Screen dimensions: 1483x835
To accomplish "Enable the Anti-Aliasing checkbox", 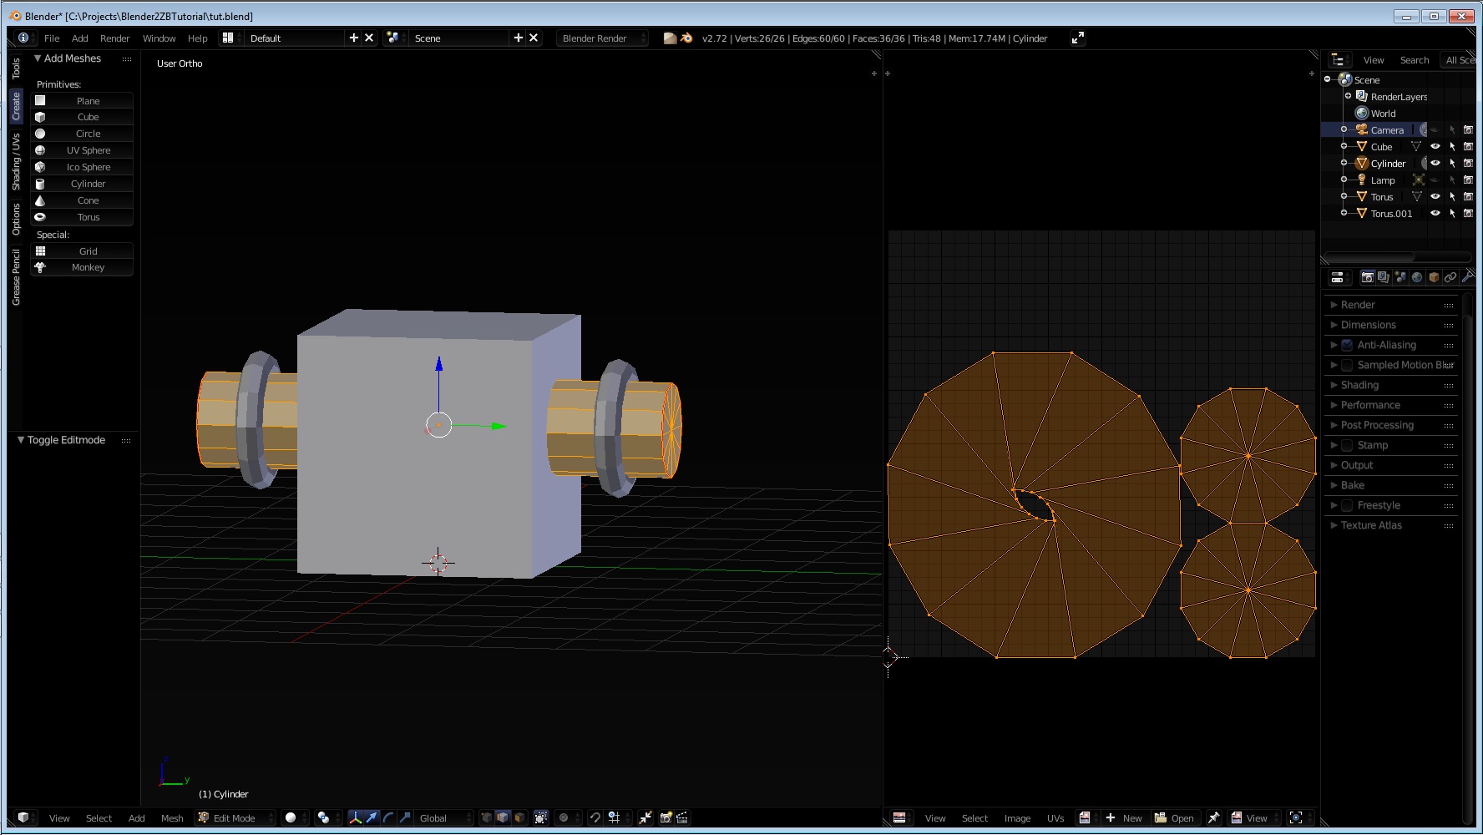I will [1347, 345].
